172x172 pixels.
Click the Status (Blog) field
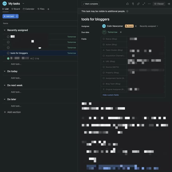133,39
